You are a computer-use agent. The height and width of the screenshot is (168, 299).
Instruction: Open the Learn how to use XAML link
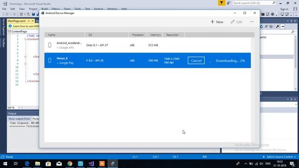pyautogui.click(x=26, y=26)
